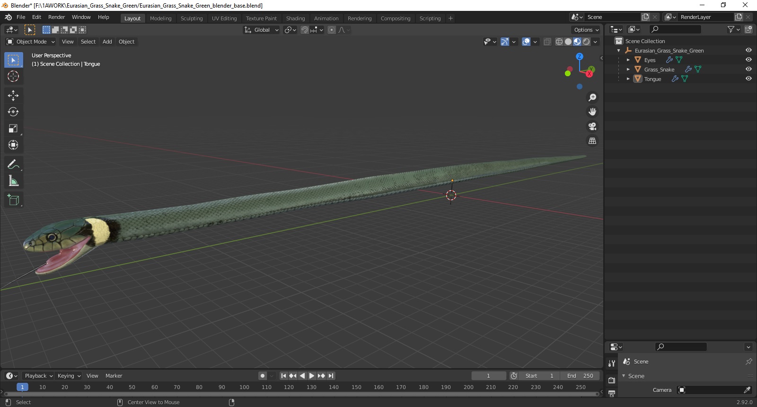Click the Z axis on navigation gizmo
The width and height of the screenshot is (757, 407).
580,56
